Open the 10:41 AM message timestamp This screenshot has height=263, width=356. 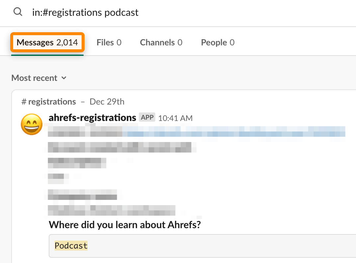click(175, 118)
